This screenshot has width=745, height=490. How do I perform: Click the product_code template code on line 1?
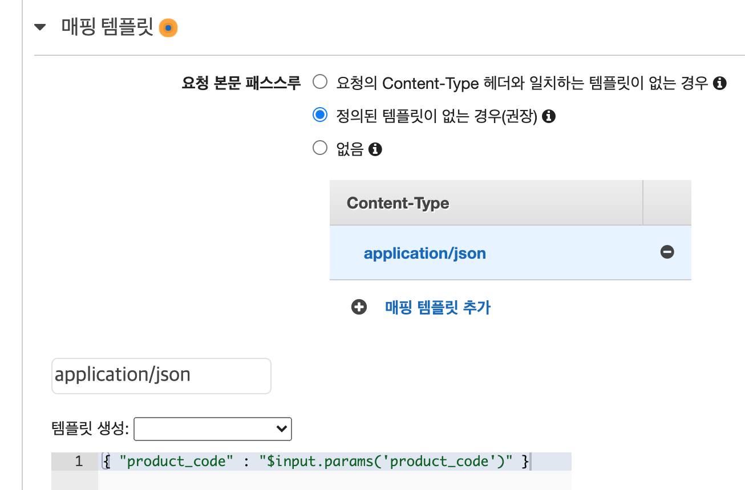click(x=315, y=462)
